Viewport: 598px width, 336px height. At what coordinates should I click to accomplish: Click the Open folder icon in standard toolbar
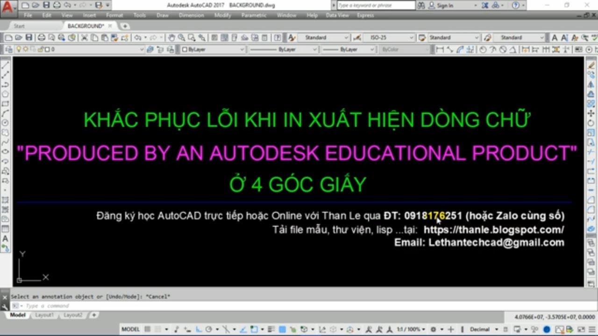(x=19, y=37)
